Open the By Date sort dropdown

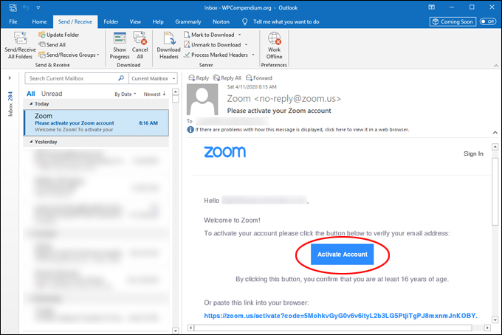[125, 94]
